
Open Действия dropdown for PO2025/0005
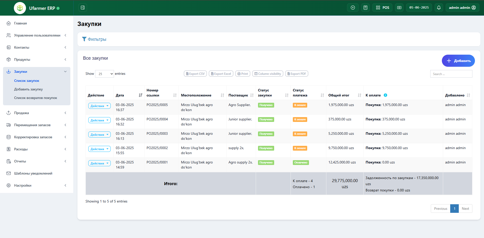click(x=99, y=106)
